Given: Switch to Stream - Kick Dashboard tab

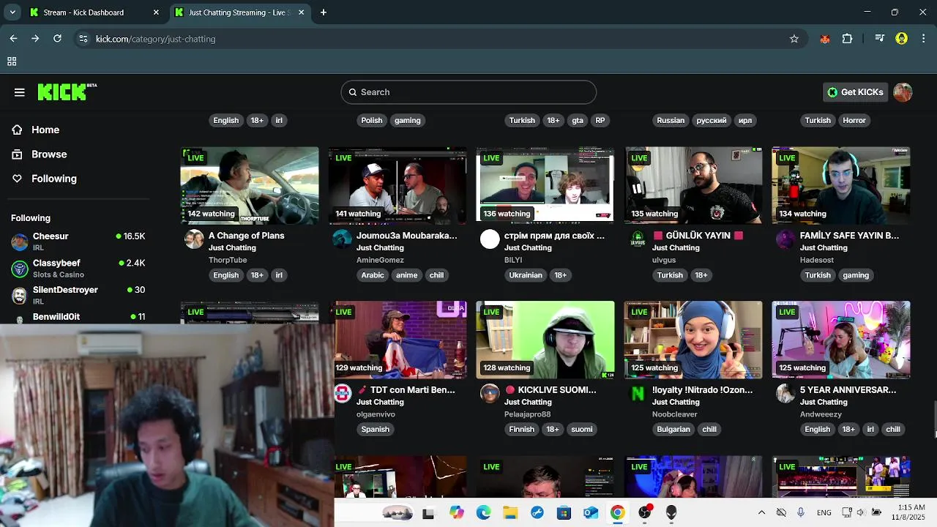Looking at the screenshot, I should pos(95,12).
